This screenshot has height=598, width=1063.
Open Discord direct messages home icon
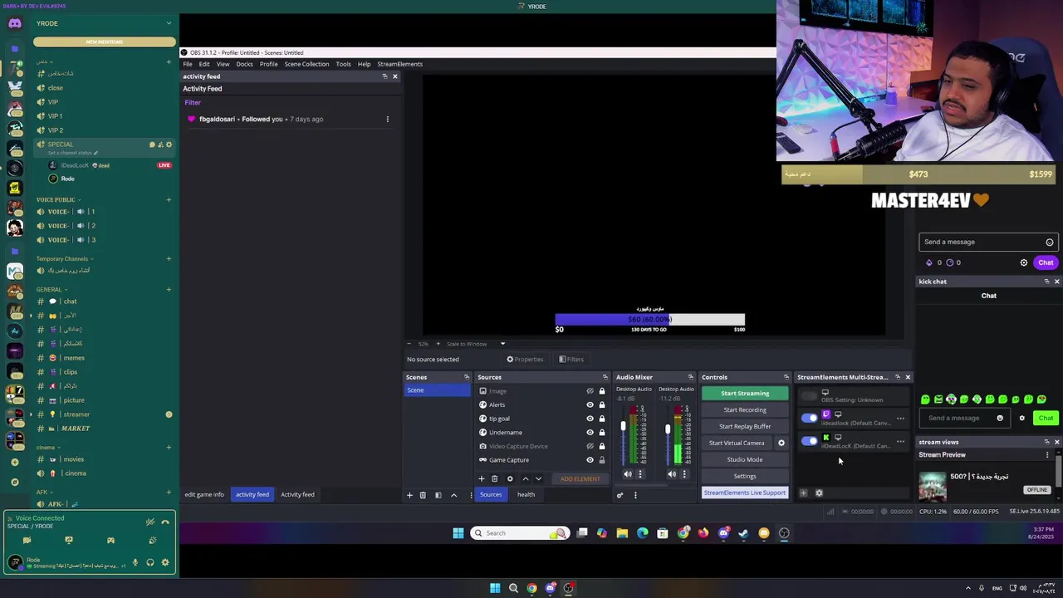pyautogui.click(x=15, y=23)
